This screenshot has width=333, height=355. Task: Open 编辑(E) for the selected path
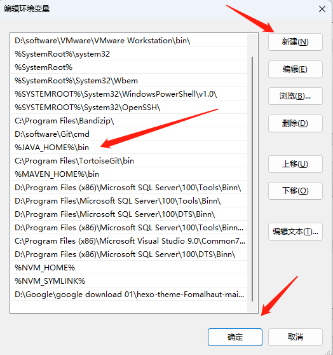click(x=296, y=69)
